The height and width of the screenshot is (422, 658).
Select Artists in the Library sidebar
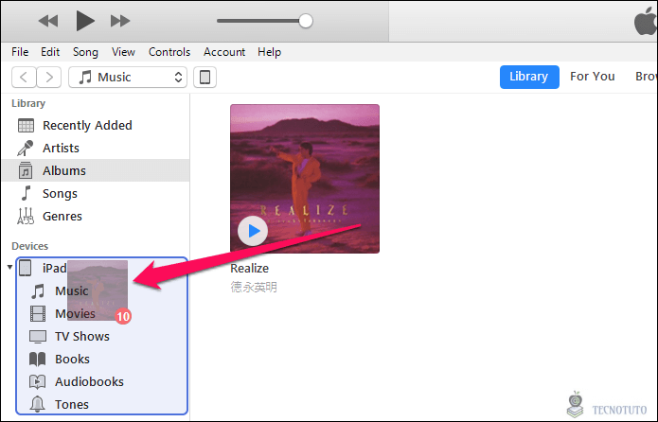pos(96,148)
